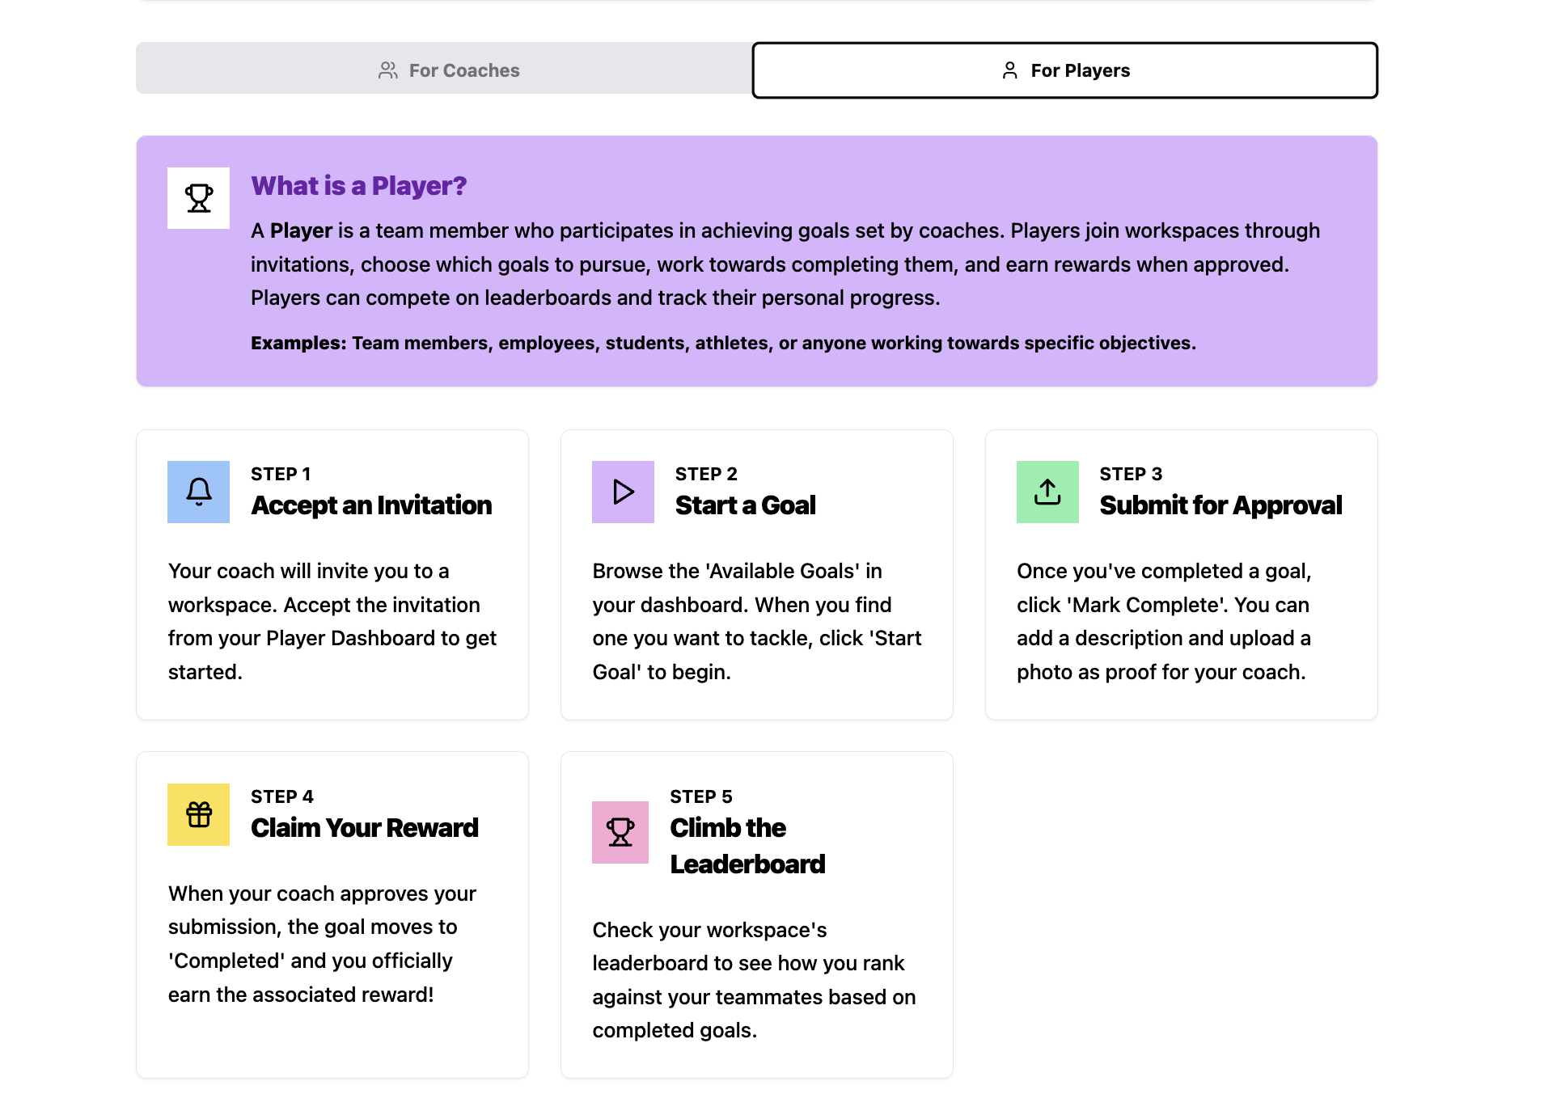Image resolution: width=1561 pixels, height=1111 pixels.
Task: Click the 'Accept an Invitation' heading
Action: click(x=370, y=505)
